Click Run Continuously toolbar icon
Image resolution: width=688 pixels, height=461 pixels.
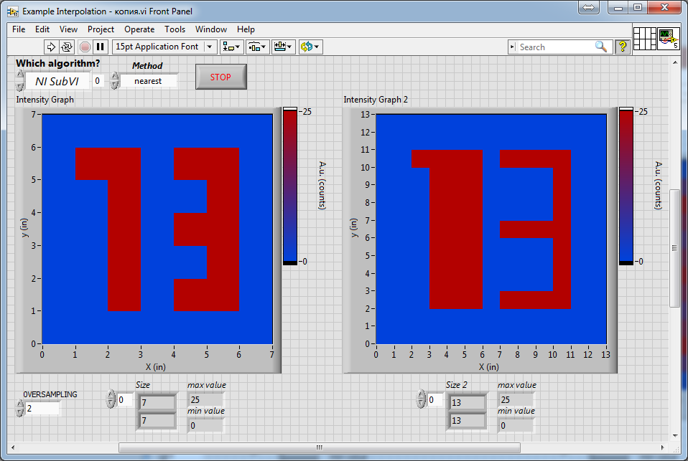click(67, 47)
